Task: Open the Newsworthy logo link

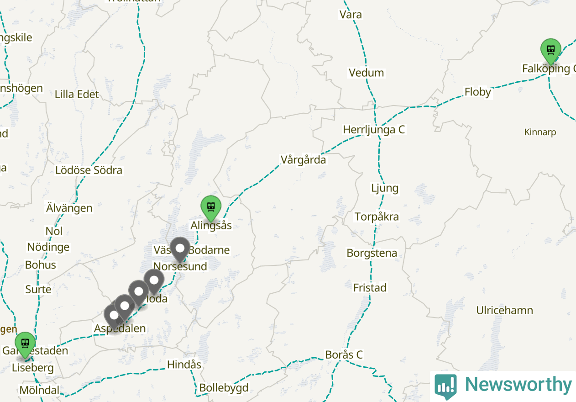Action: click(503, 385)
